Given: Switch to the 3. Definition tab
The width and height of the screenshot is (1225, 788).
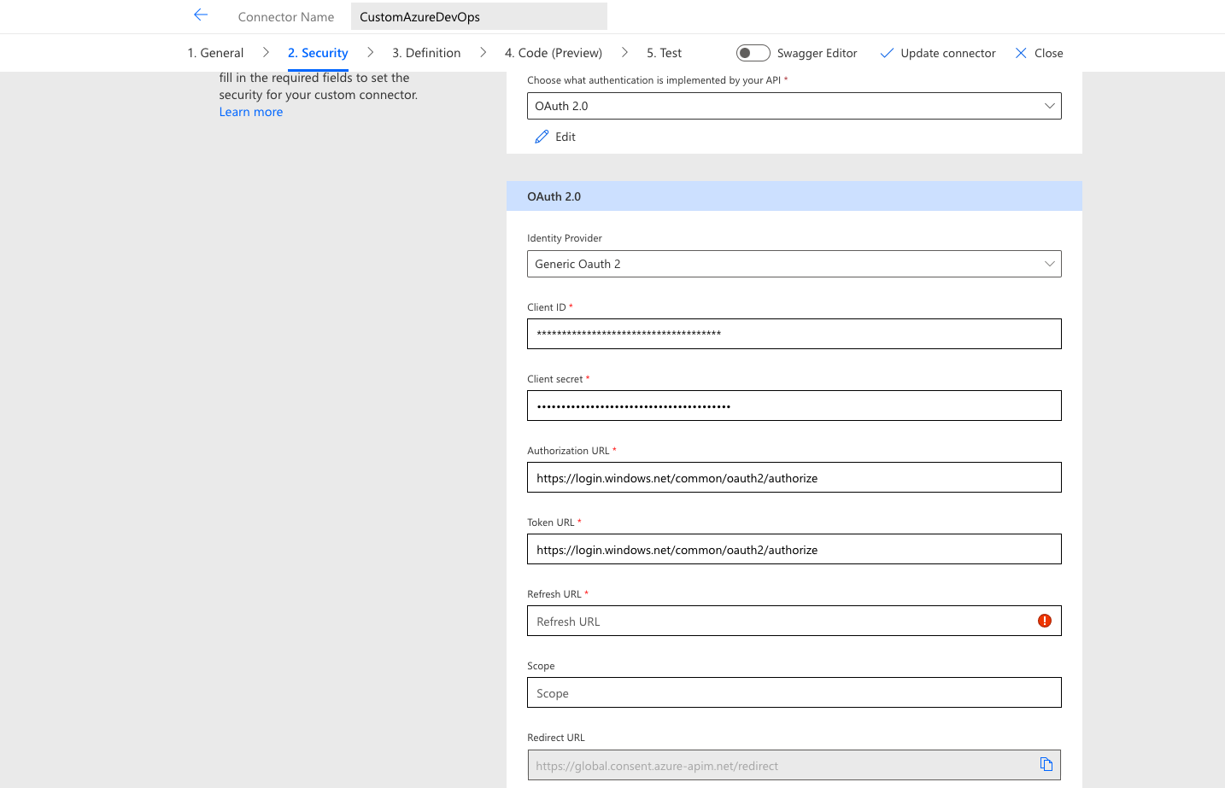Looking at the screenshot, I should (x=425, y=52).
